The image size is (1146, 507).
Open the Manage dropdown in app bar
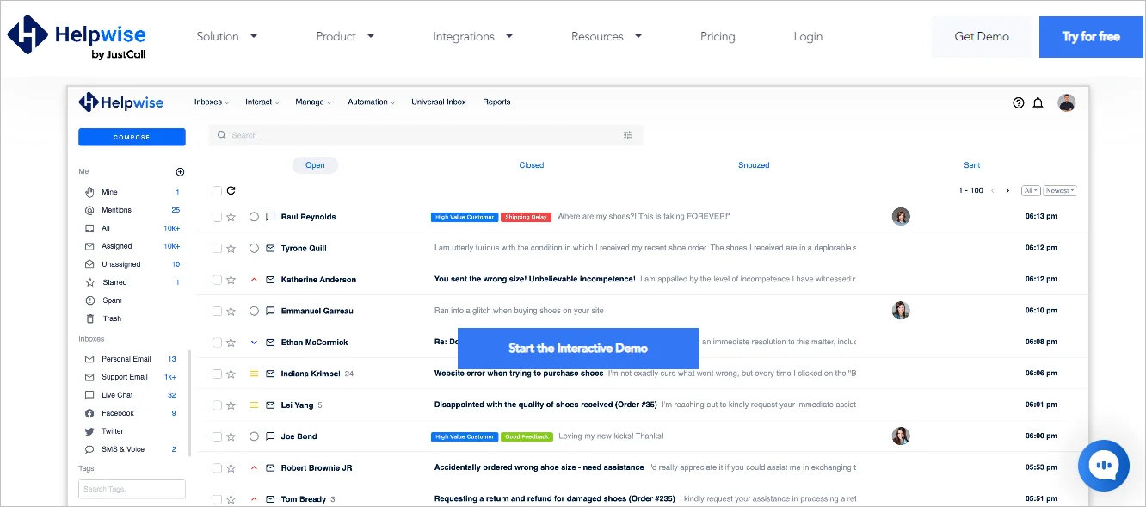tap(313, 102)
